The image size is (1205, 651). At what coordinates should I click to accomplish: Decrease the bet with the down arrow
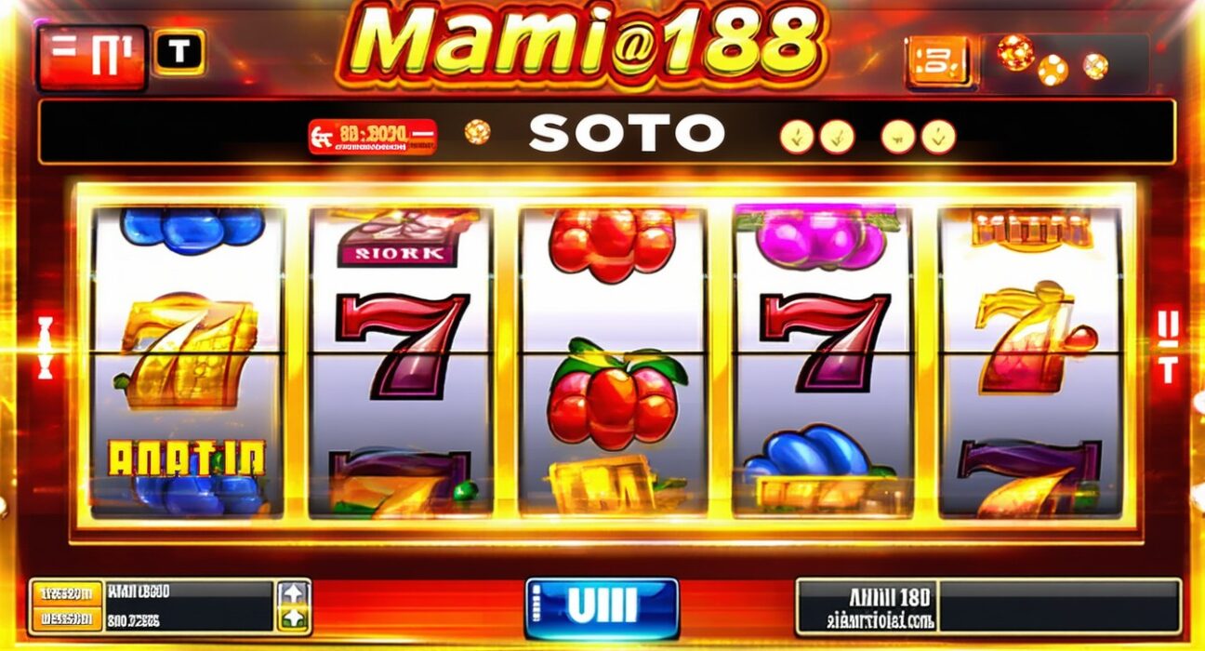coord(293,618)
